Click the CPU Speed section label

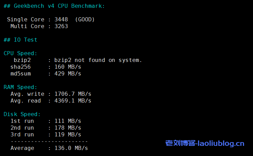click(20, 53)
